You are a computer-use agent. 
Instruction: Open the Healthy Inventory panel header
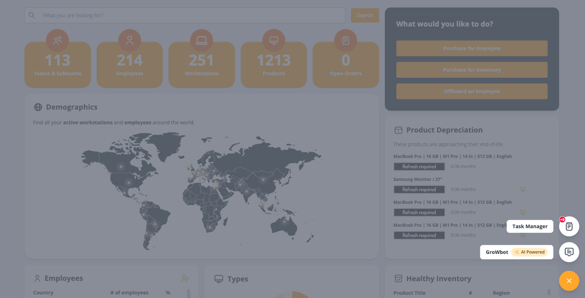pos(438,278)
